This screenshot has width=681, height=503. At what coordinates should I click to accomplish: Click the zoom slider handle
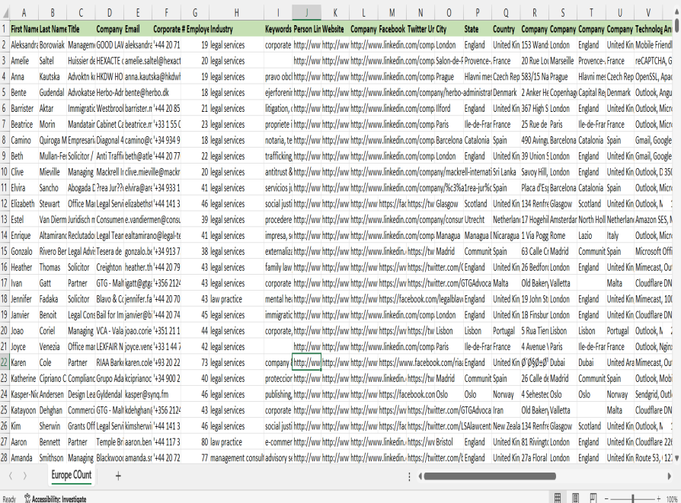pyautogui.click(x=633, y=498)
